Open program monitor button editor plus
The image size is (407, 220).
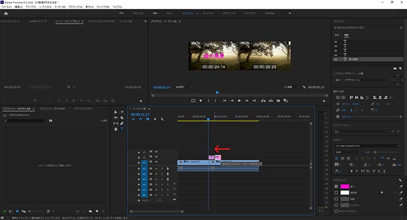[324, 101]
